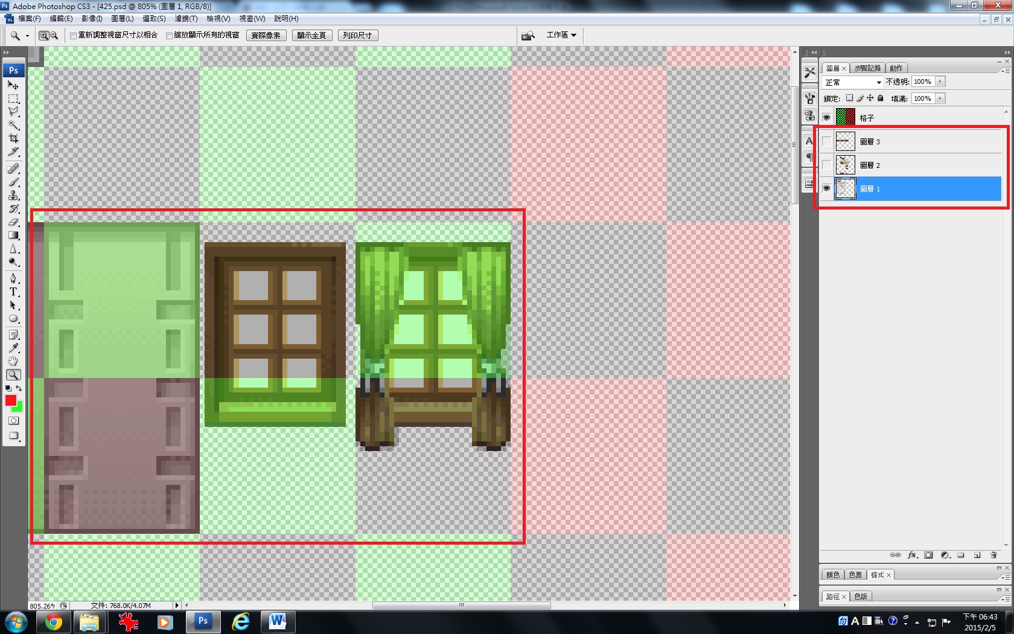Select the Ellipse shape tool
Image resolution: width=1014 pixels, height=634 pixels.
tap(13, 318)
